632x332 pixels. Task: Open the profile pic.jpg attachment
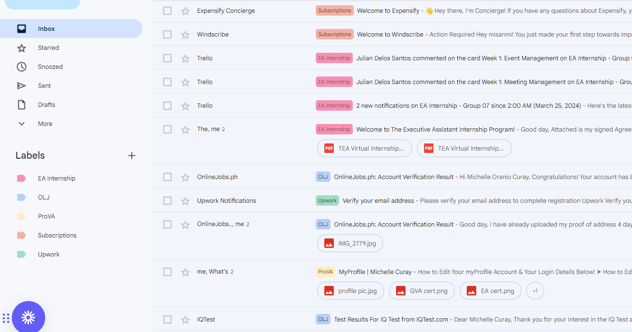coord(350,291)
